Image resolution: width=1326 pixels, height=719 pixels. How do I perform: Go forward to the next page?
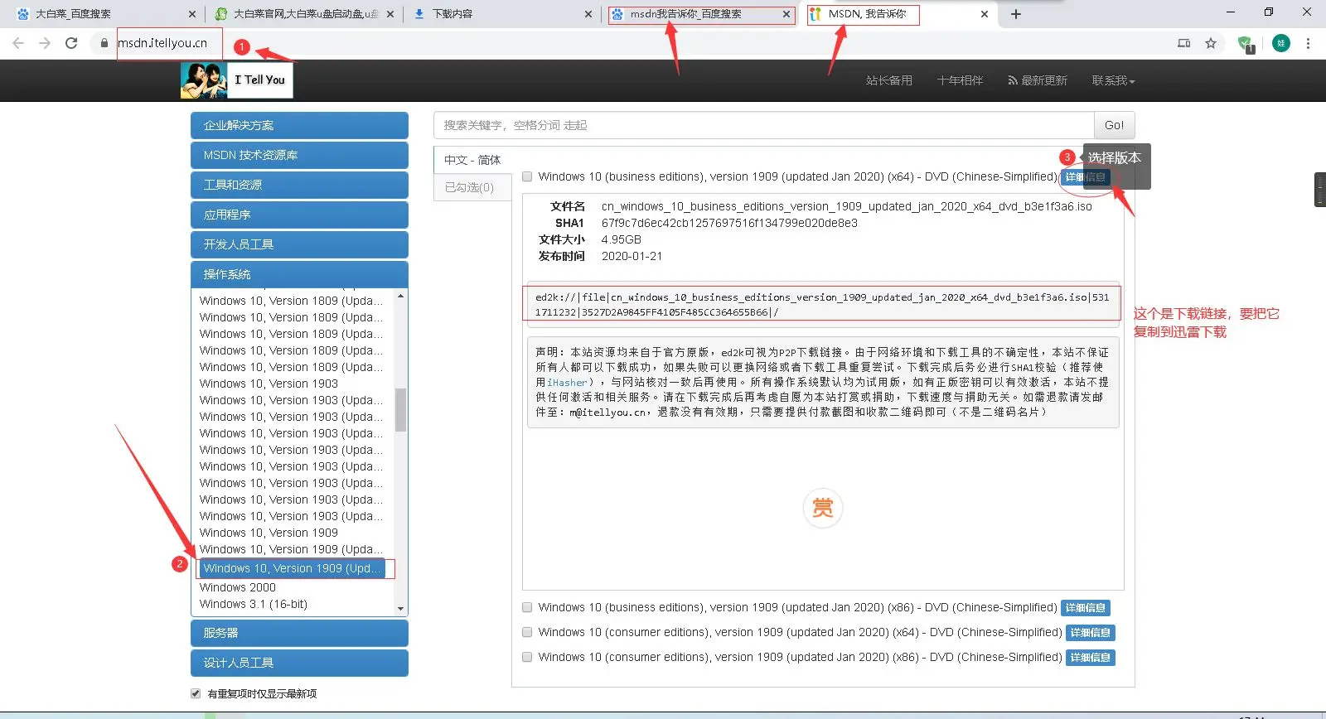pos(45,43)
